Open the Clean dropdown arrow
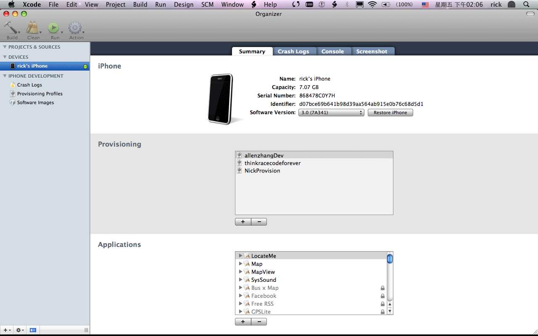This screenshot has height=336, width=538. click(x=40, y=32)
